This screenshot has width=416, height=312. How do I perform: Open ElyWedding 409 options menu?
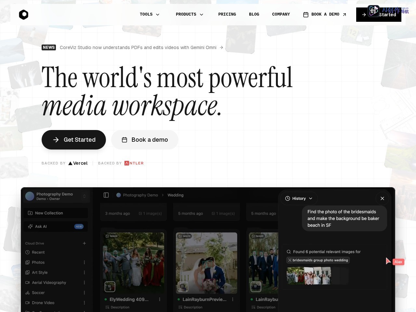click(160, 299)
